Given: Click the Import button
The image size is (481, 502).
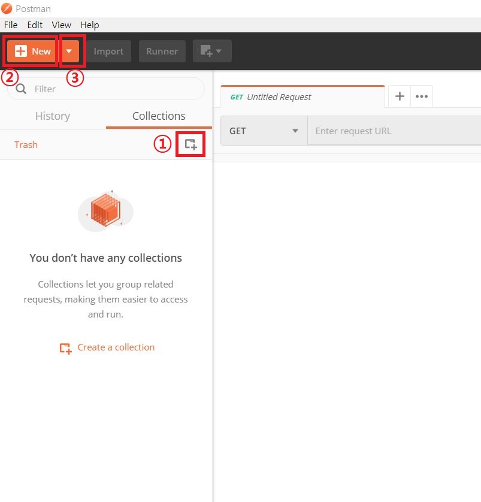Looking at the screenshot, I should pyautogui.click(x=108, y=52).
